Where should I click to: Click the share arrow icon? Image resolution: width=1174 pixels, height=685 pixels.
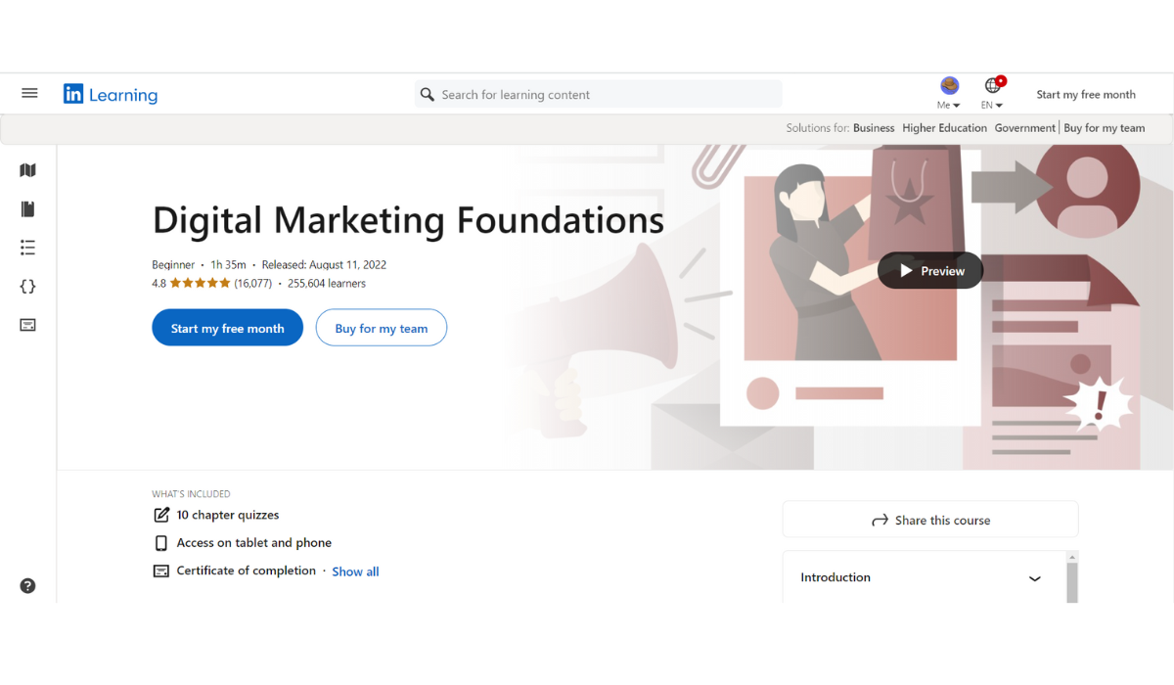click(880, 521)
